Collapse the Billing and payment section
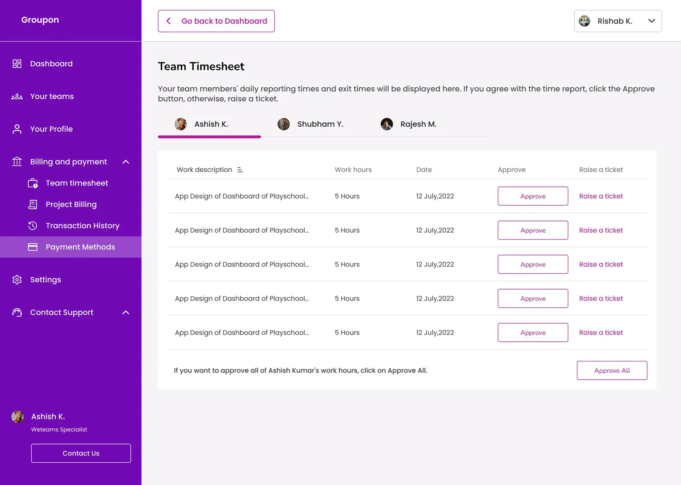The image size is (681, 485). point(126,162)
